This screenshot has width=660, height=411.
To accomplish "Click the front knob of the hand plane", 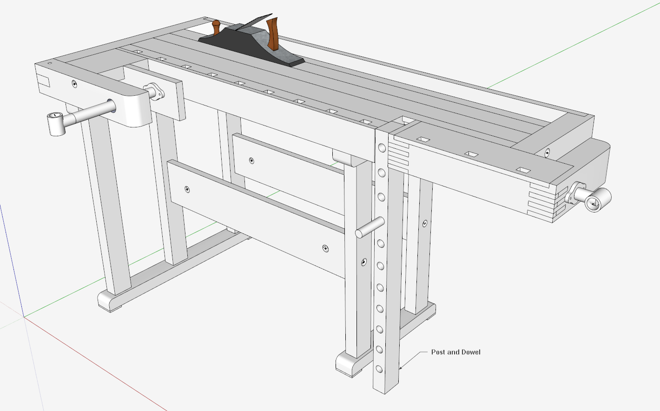I will [x=216, y=28].
